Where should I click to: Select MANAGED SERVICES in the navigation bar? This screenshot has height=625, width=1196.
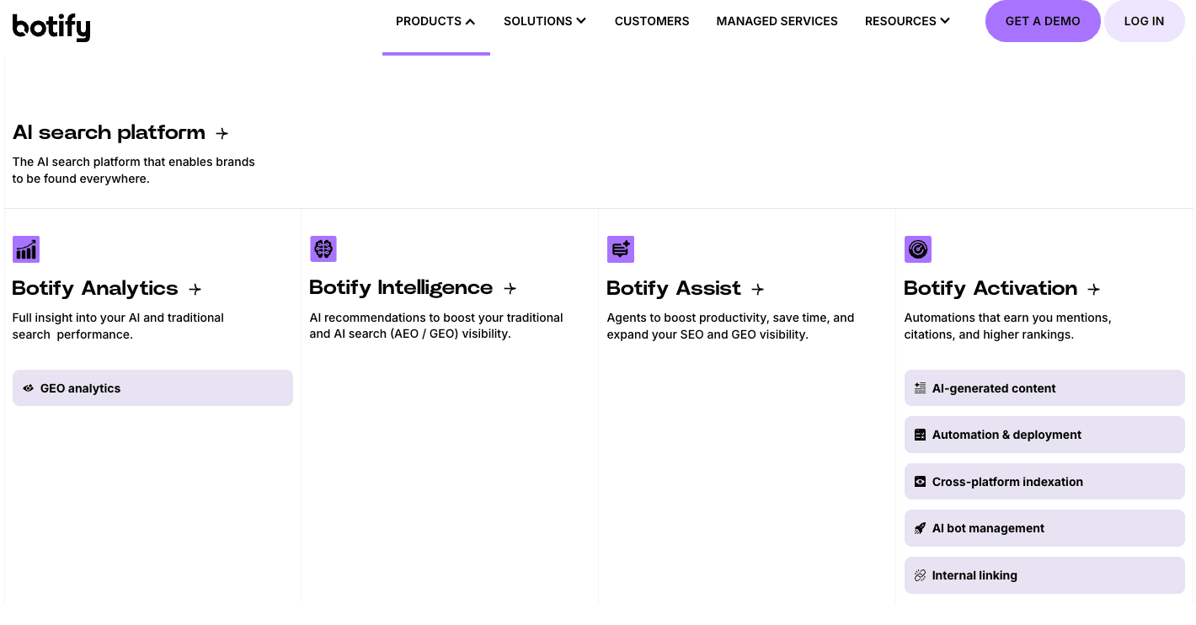777,21
